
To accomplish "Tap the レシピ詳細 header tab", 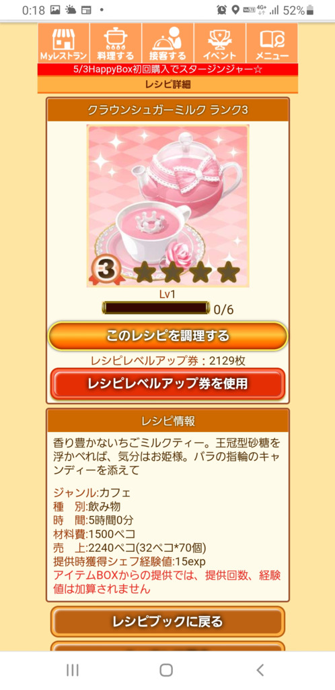I will pos(167,84).
